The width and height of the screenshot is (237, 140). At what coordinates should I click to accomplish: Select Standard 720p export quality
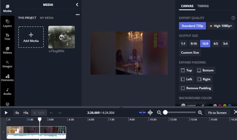pos(192,26)
